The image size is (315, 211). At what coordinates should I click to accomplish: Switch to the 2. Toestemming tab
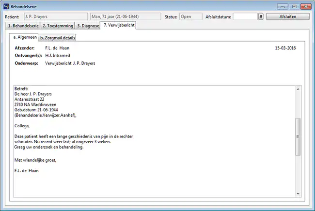click(x=58, y=26)
